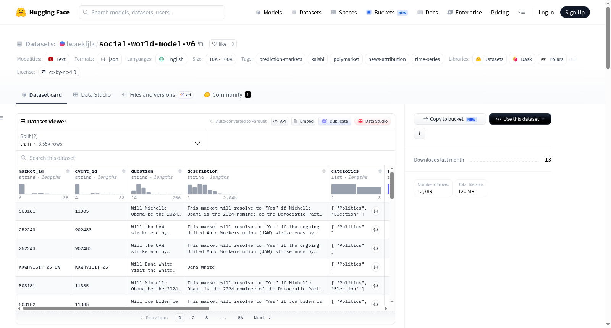The image size is (611, 328).
Task: Click the Hugging Face logo icon
Action: (21, 12)
